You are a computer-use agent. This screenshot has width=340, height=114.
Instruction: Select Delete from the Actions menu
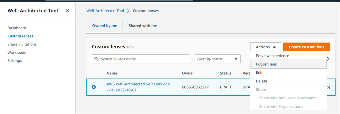tap(261, 81)
